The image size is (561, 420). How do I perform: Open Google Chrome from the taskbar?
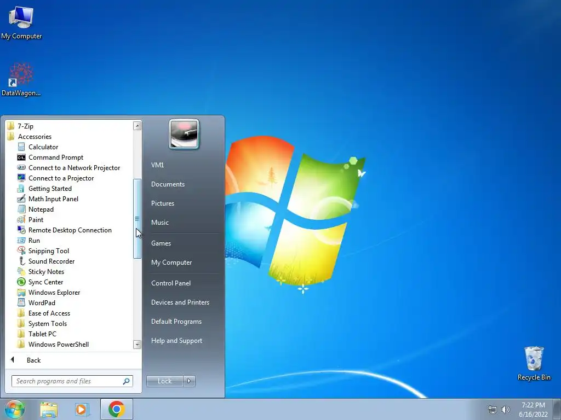pos(116,409)
